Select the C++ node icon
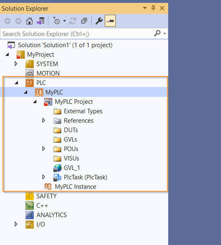The width and height of the screenshot is (221, 245). 29,206
